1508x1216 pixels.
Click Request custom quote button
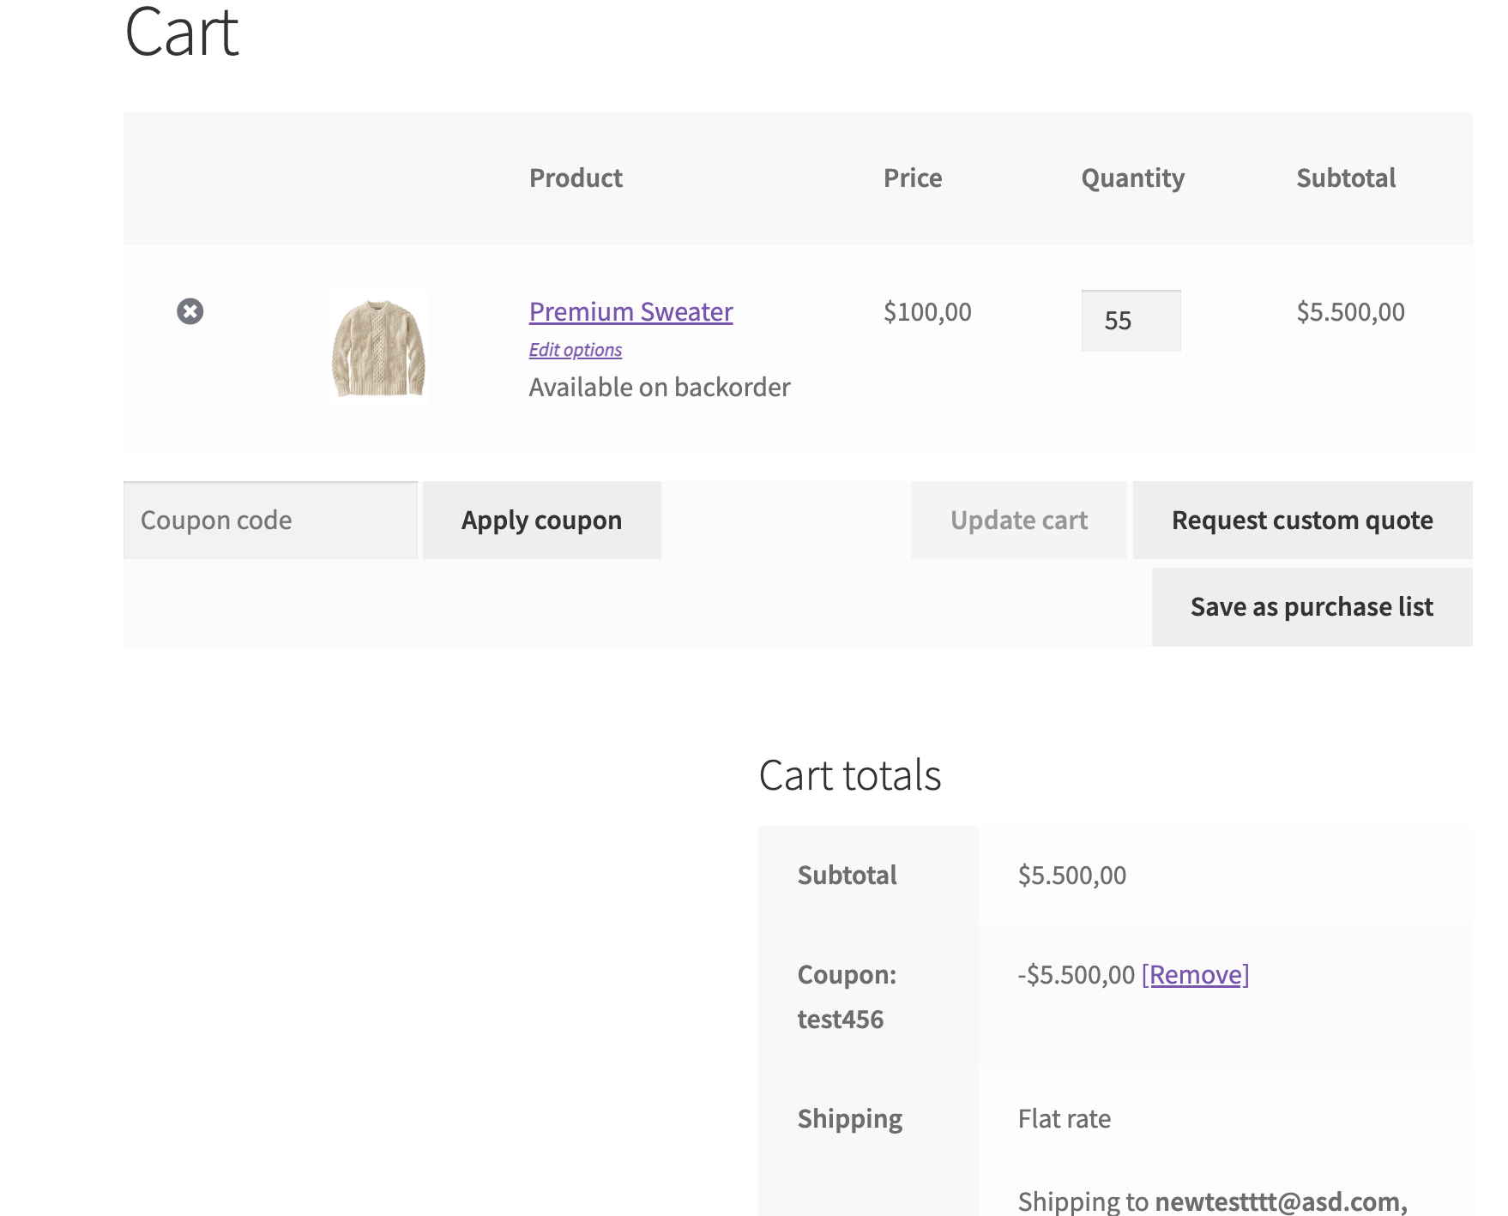1302,521
